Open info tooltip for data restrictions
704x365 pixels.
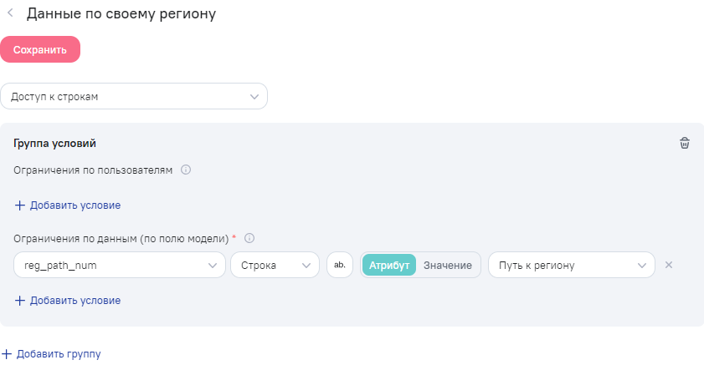tap(249, 238)
